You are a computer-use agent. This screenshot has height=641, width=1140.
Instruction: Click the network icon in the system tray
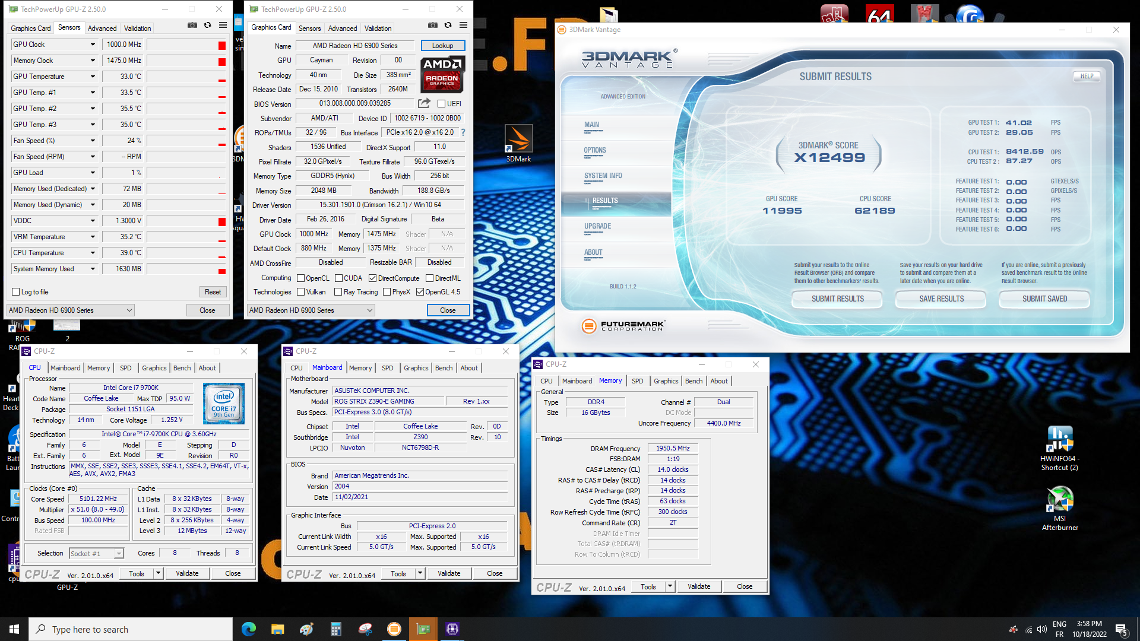pos(1028,629)
